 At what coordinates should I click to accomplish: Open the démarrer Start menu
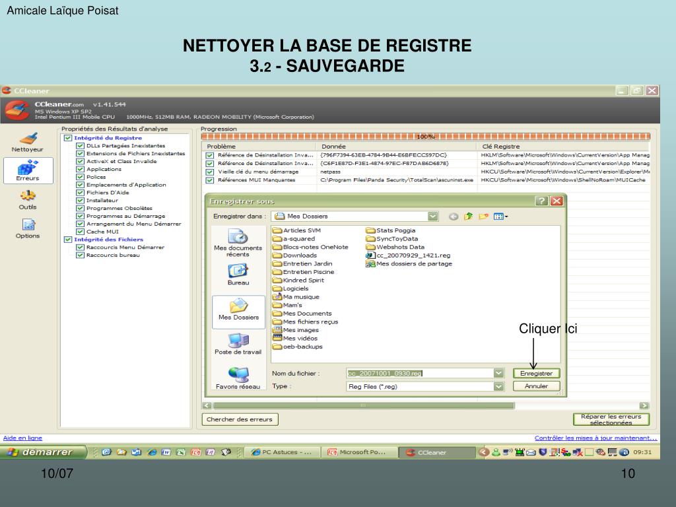click(42, 452)
